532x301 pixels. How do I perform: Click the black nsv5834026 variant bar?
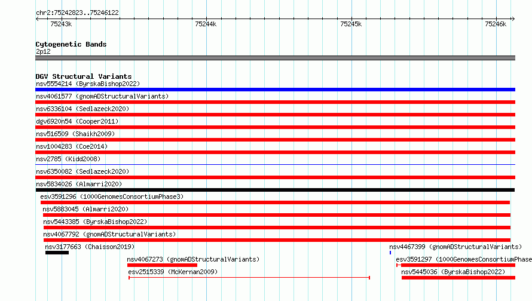click(275, 190)
